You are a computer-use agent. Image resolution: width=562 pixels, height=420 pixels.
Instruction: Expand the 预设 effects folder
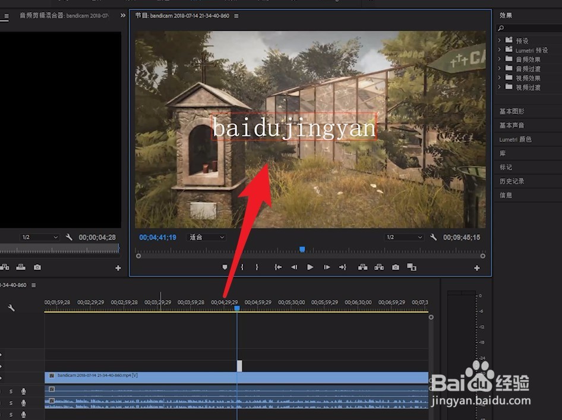tap(499, 40)
